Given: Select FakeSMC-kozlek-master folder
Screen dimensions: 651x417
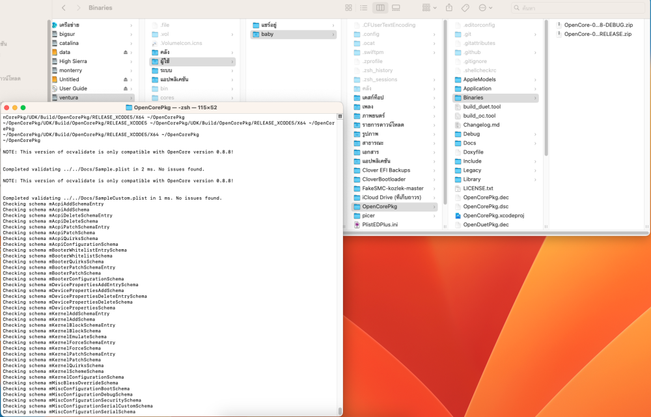Looking at the screenshot, I should [x=395, y=189].
